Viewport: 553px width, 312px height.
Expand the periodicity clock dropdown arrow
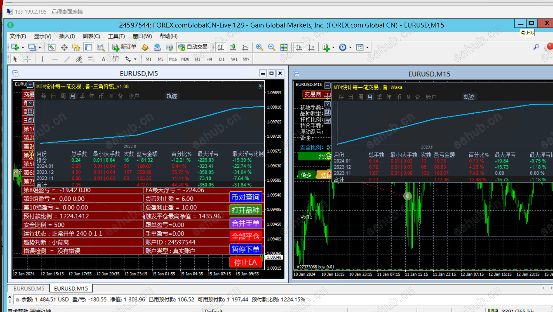pos(350,47)
